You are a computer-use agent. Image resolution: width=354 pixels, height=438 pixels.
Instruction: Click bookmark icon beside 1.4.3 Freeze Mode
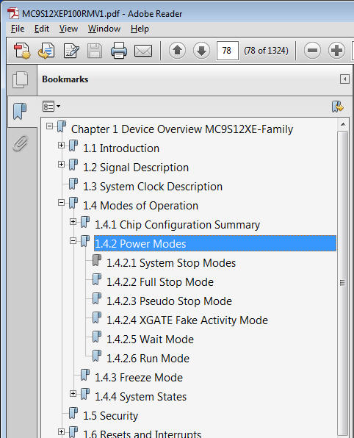point(85,375)
